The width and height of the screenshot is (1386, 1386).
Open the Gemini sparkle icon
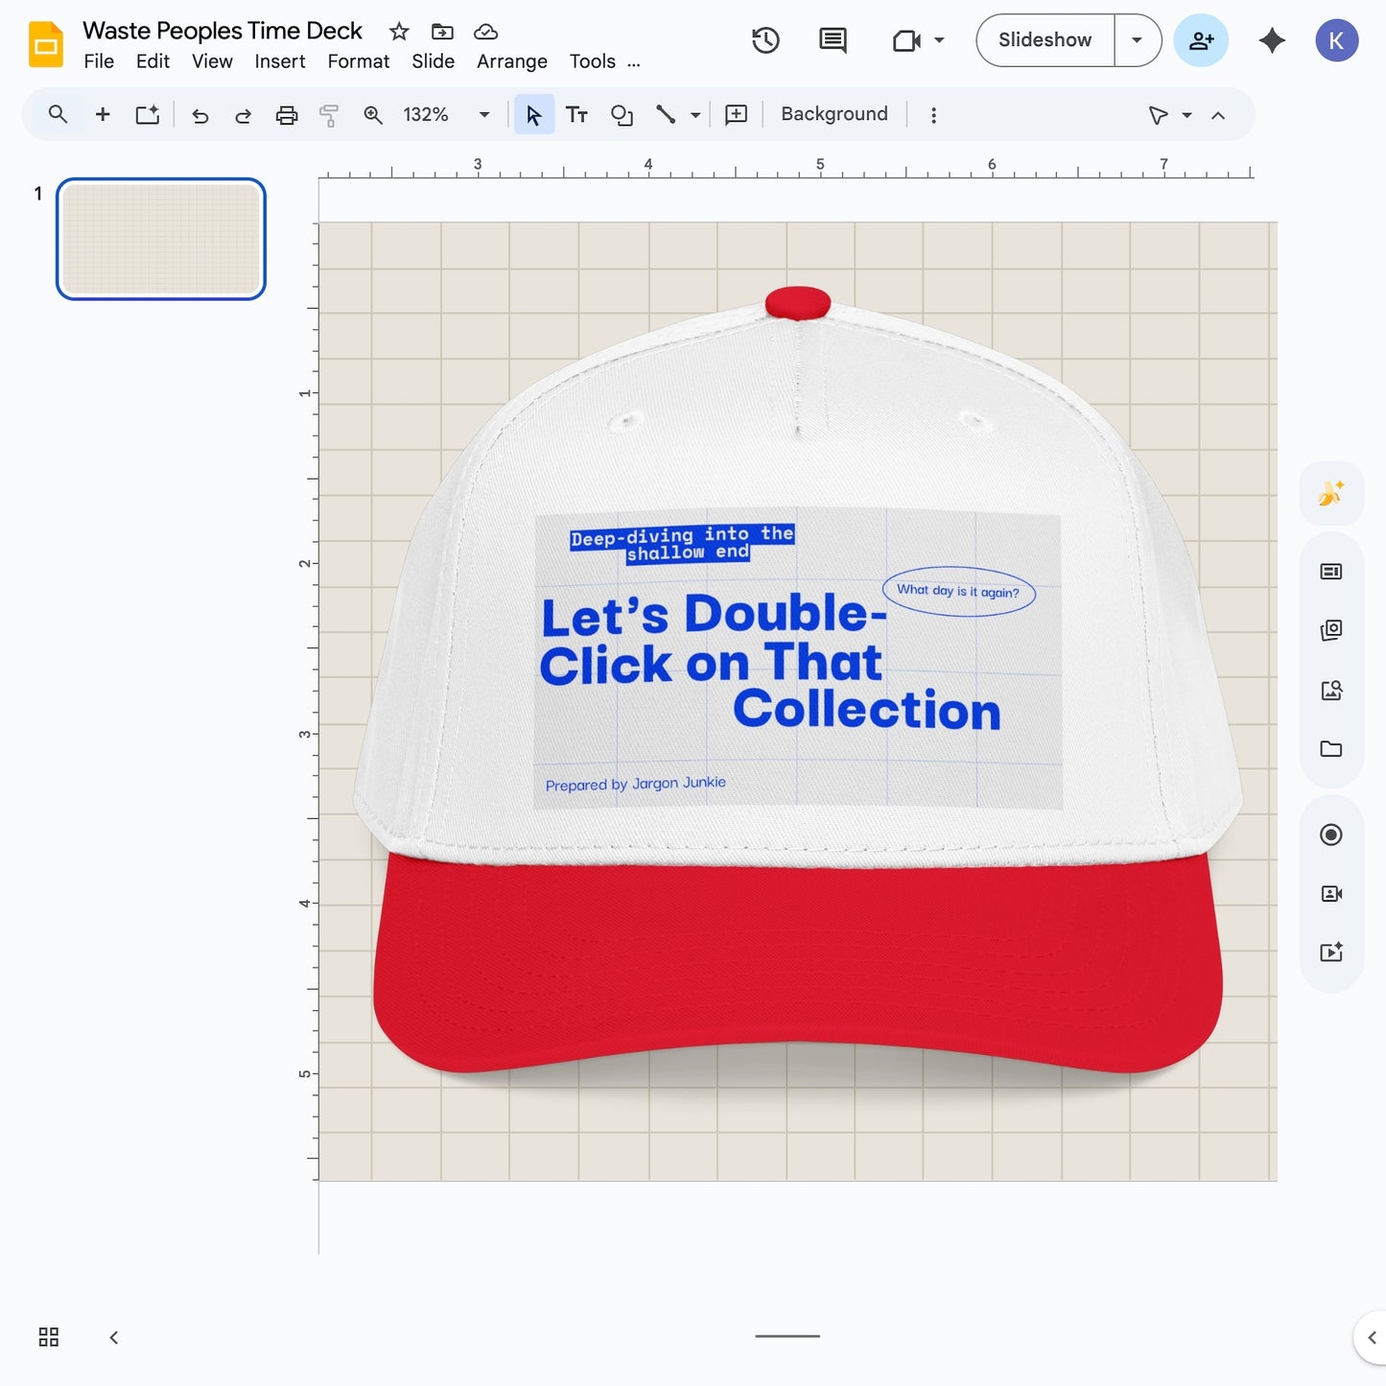pyautogui.click(x=1272, y=40)
